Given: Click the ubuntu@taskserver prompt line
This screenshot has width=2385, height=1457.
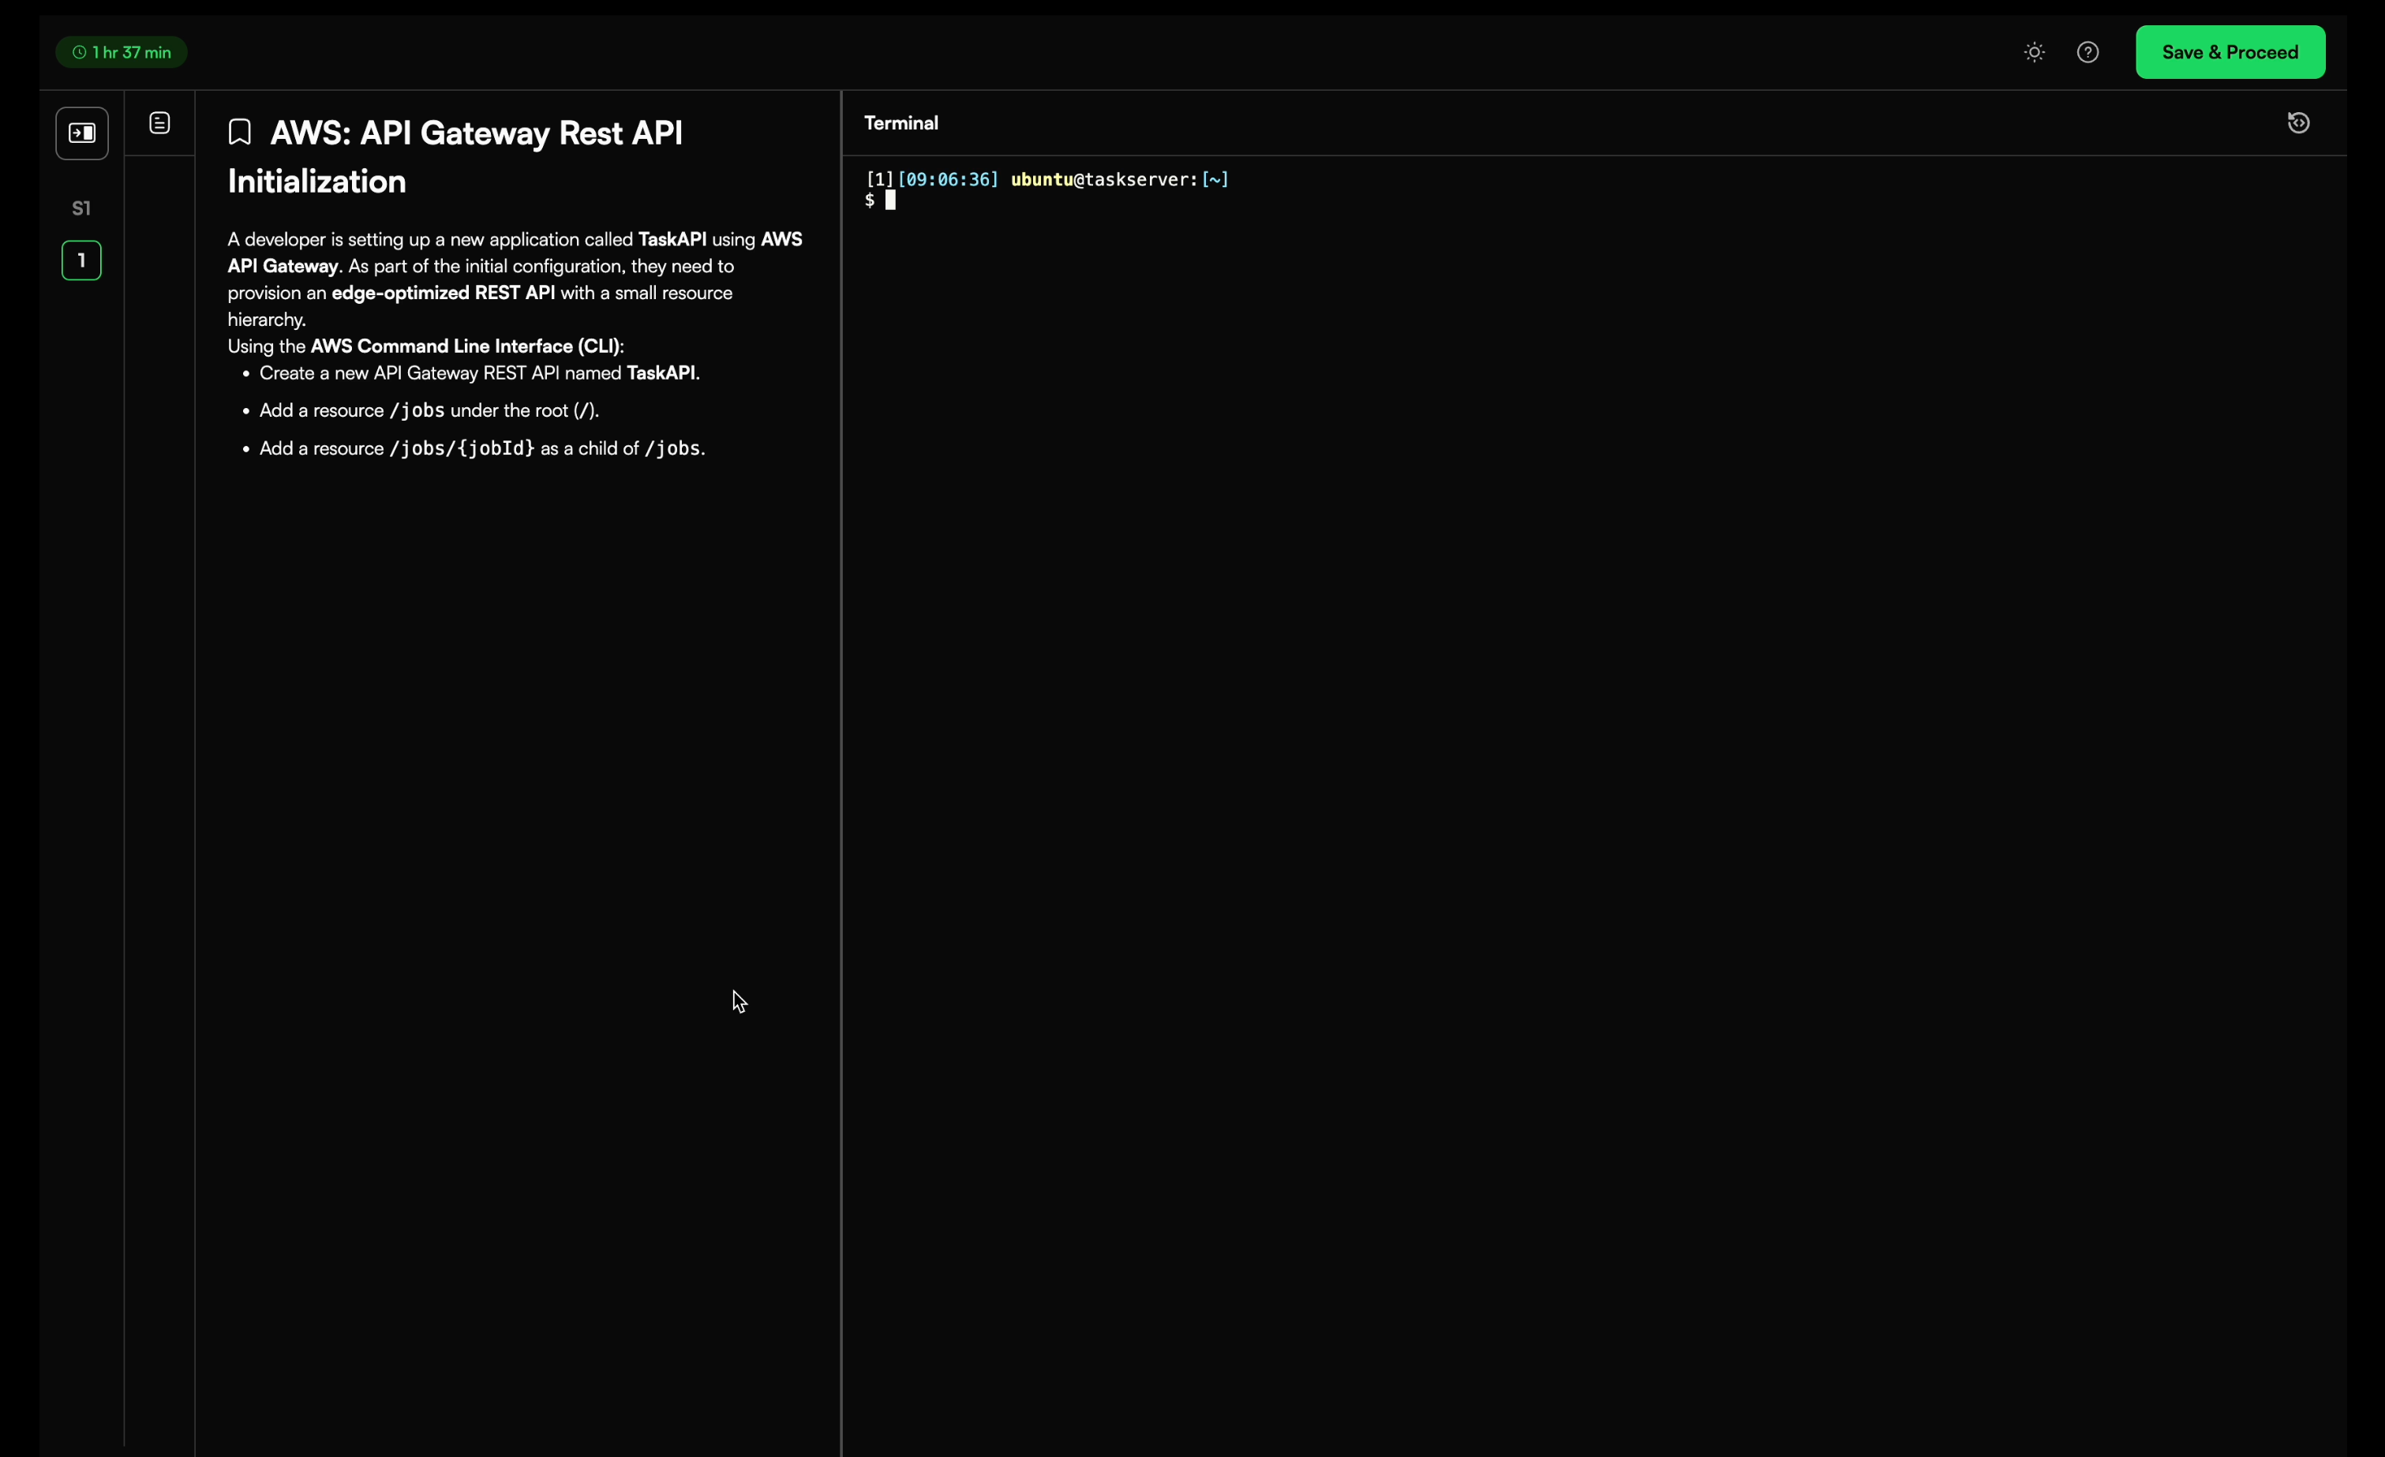Looking at the screenshot, I should [x=1103, y=179].
